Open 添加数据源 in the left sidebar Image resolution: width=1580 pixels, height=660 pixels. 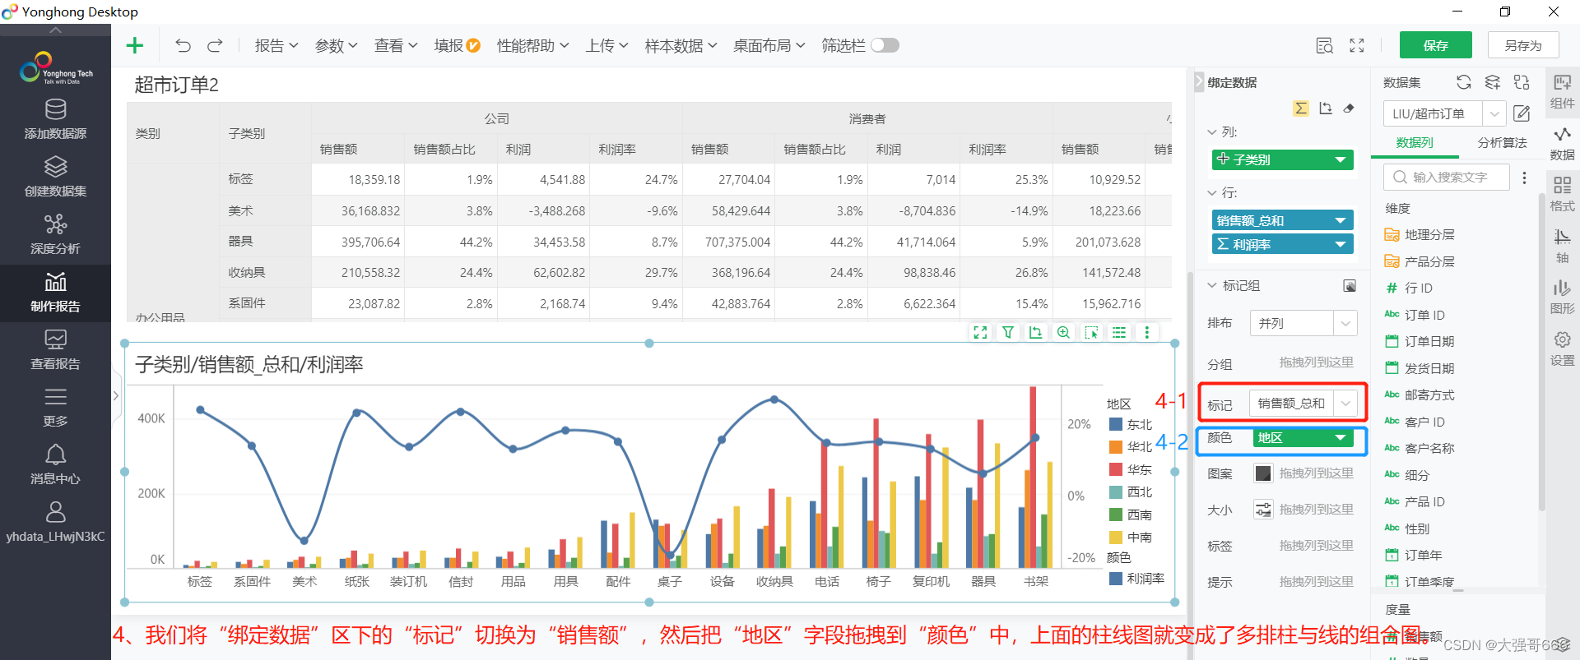click(x=55, y=119)
